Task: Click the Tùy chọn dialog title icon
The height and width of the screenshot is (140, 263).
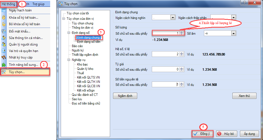Action: pos(61,4)
